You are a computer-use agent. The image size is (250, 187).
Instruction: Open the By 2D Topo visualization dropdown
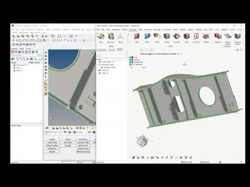pyautogui.click(x=52, y=132)
